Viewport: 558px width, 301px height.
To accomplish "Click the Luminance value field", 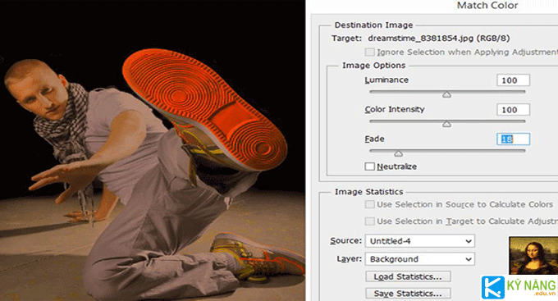I will pos(513,80).
